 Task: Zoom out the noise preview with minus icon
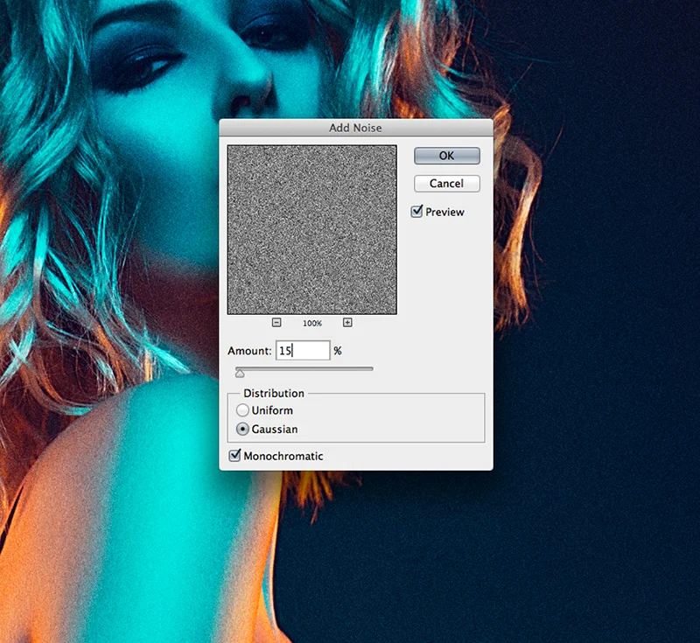276,322
